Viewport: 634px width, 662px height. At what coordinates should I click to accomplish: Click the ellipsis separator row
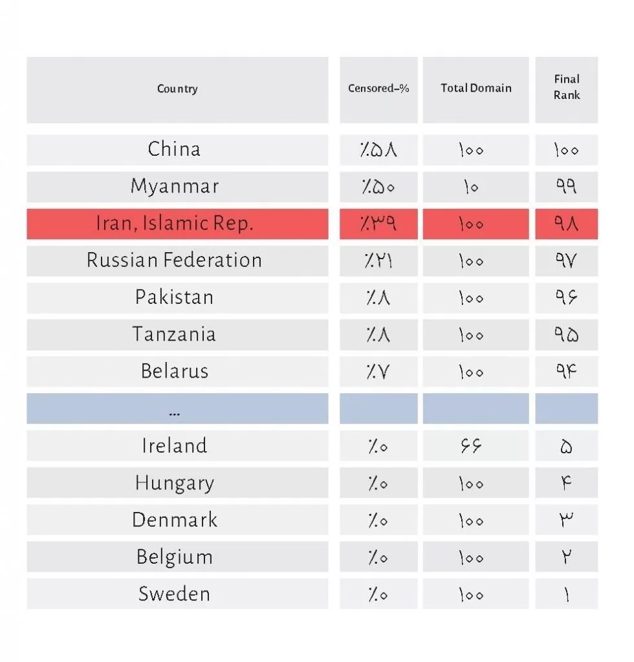click(x=175, y=409)
